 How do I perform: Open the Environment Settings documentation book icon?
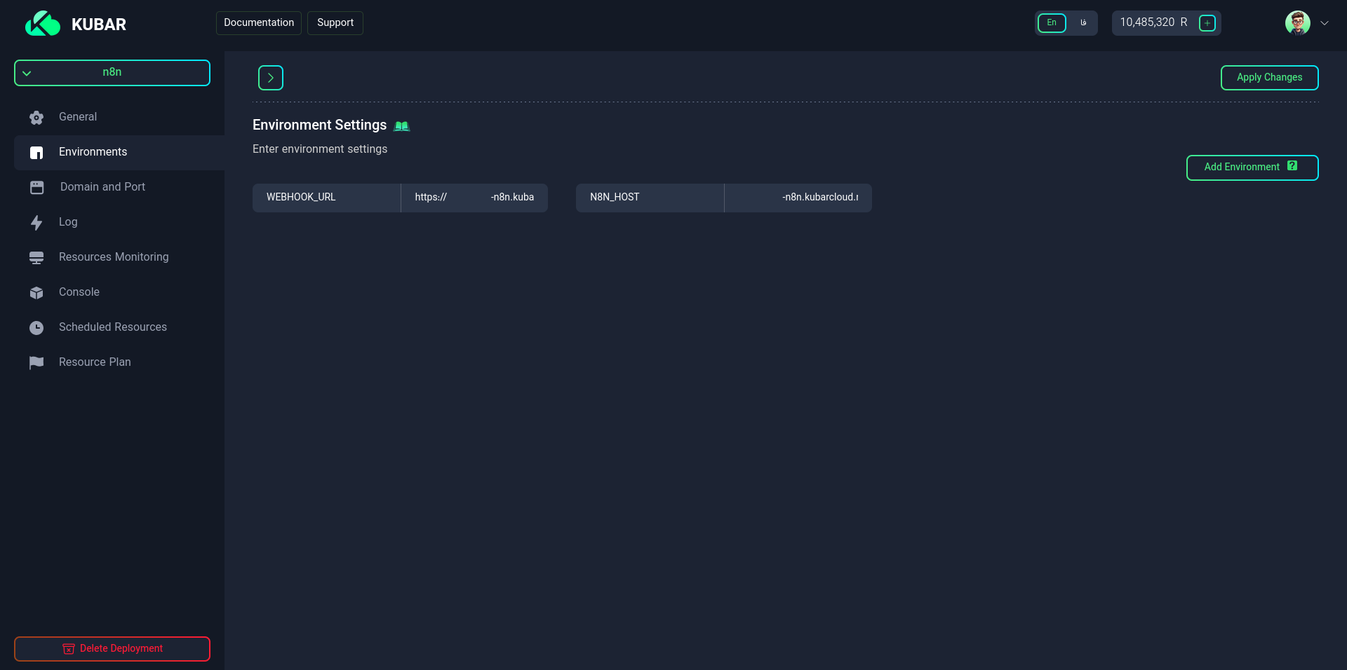(401, 126)
